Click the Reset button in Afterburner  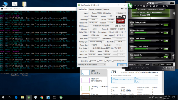point(162,64)
